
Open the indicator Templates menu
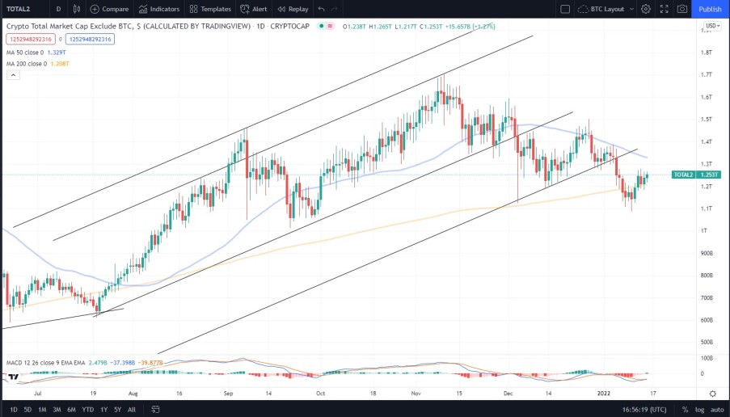(x=210, y=9)
